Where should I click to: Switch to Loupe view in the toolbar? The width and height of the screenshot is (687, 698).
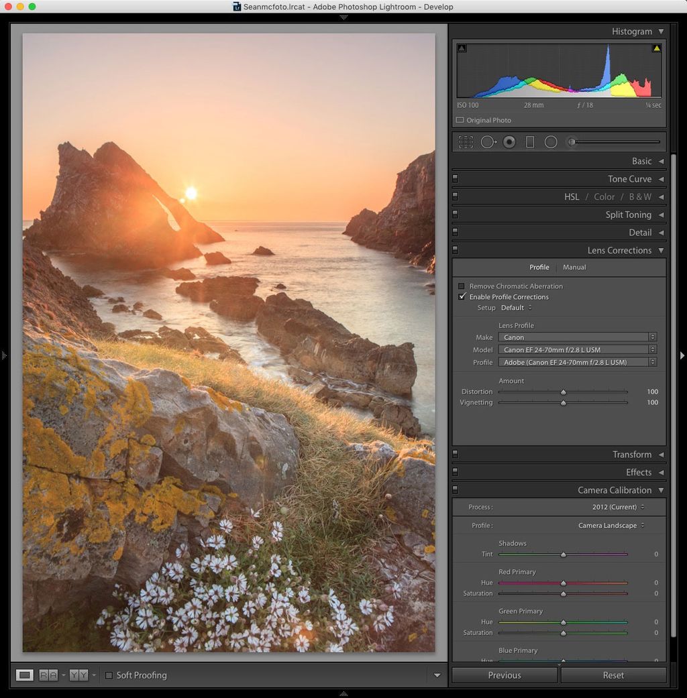(25, 675)
